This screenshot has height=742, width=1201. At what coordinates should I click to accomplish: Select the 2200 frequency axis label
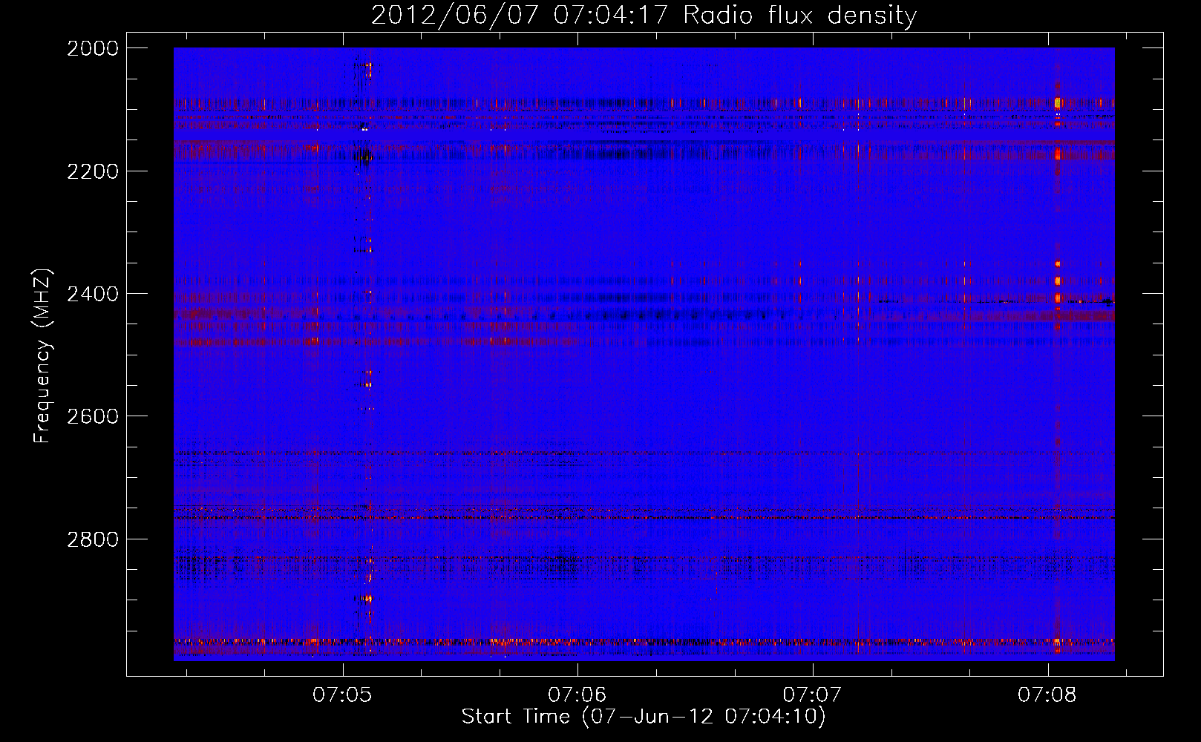click(93, 171)
